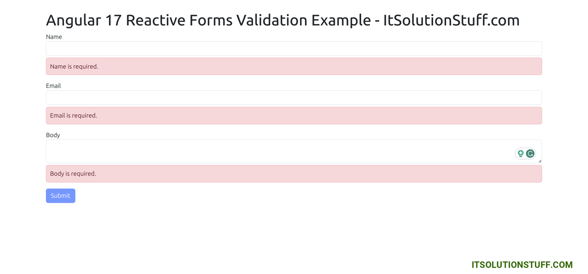Focus the Name input field
Image resolution: width=588 pixels, height=274 pixels.
(294, 48)
